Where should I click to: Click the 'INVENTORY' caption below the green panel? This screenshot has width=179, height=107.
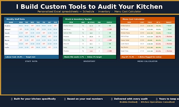coord(89,61)
